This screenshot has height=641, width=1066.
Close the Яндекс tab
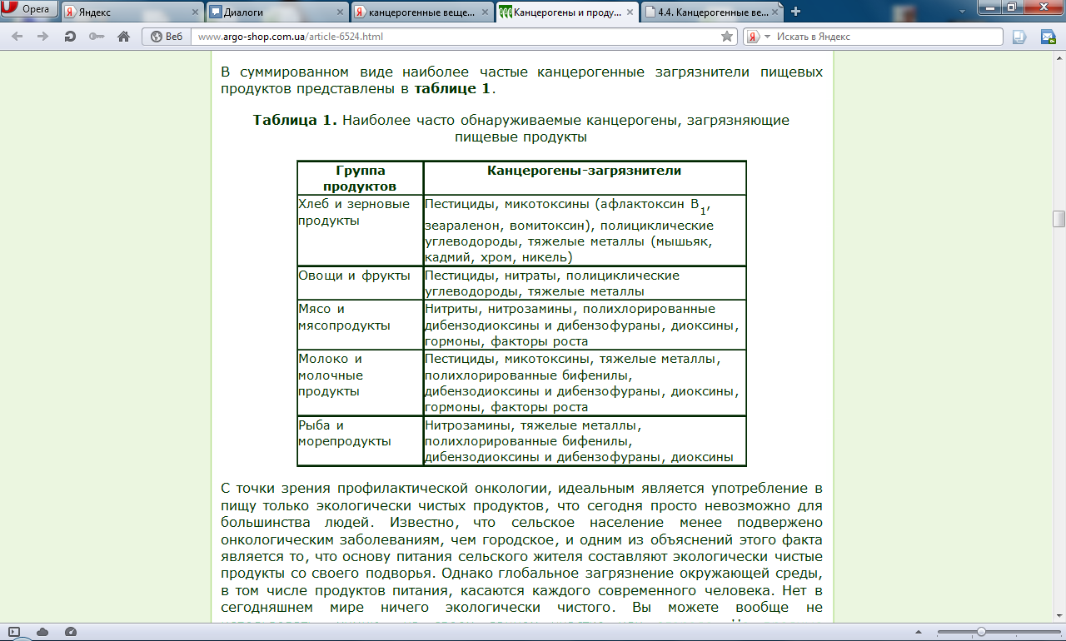196,12
